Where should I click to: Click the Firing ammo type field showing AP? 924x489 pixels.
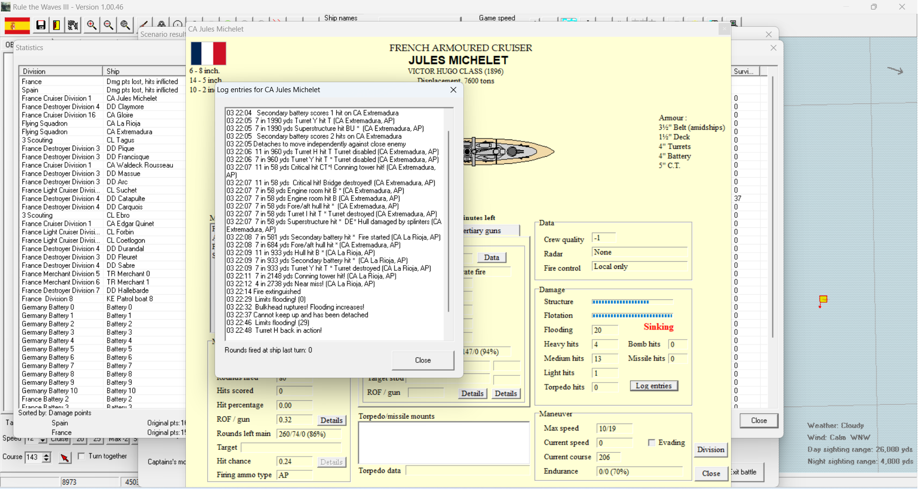[294, 475]
